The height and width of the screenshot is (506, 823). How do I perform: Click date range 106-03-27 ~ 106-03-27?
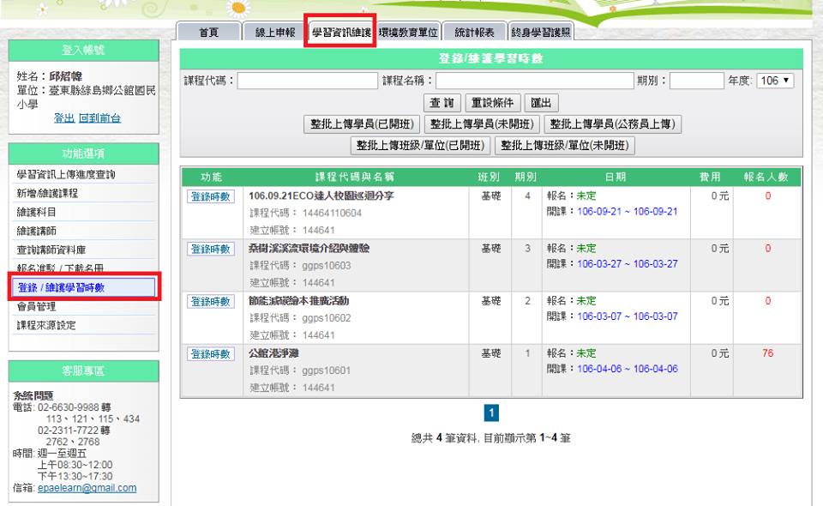pyautogui.click(x=628, y=264)
